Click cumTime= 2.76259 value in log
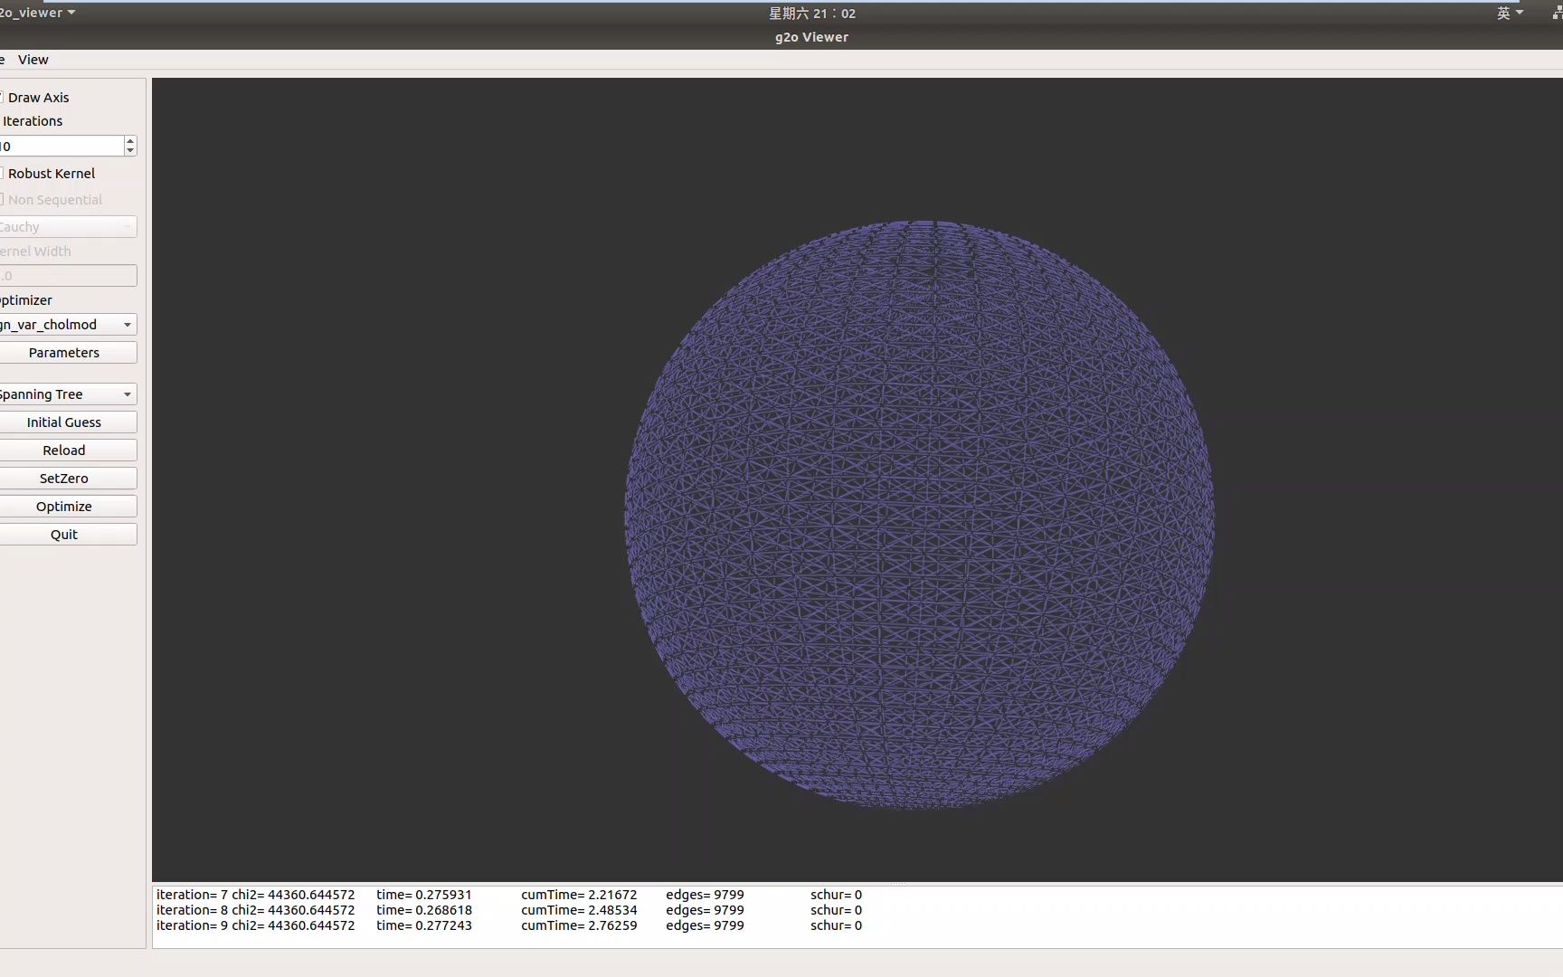The height and width of the screenshot is (977, 1563). [579, 925]
